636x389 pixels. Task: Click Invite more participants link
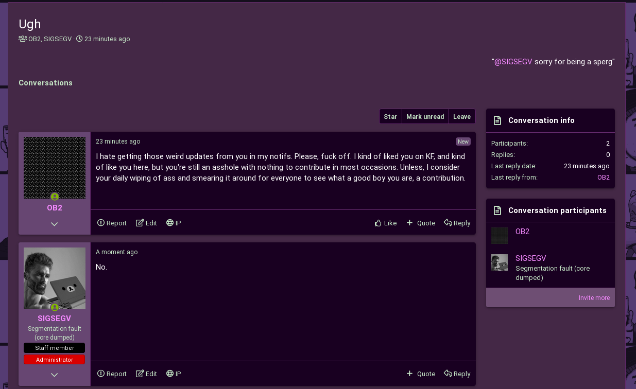594,298
